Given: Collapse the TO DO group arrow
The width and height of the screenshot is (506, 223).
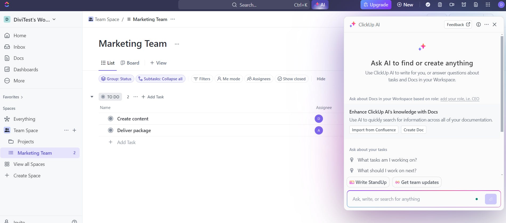Looking at the screenshot, I should 92,97.
